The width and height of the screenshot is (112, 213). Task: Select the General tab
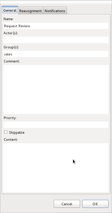pos(10,10)
